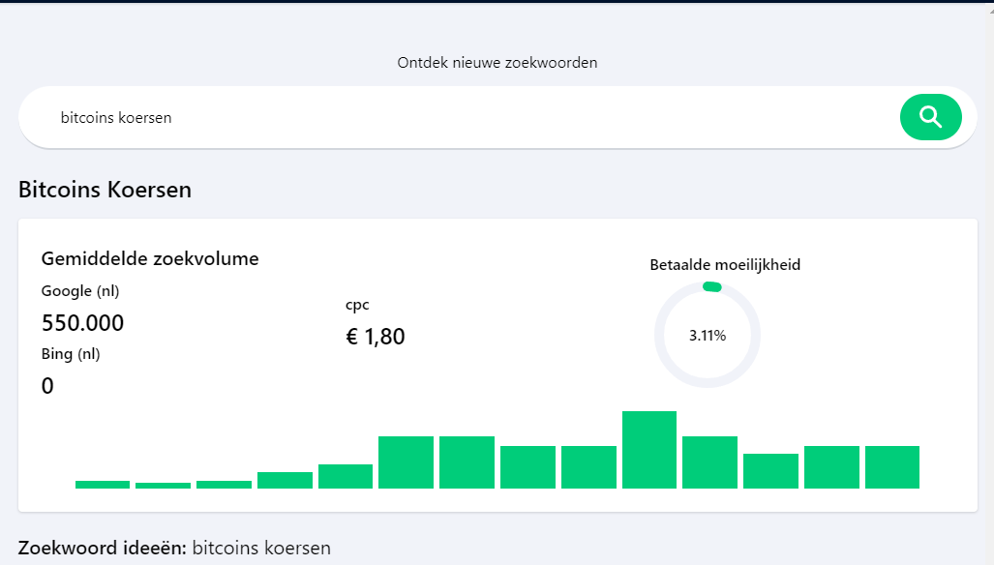Viewport: 994px width, 565px height.
Task: Click the cpc value € 1,80
Action: click(376, 337)
